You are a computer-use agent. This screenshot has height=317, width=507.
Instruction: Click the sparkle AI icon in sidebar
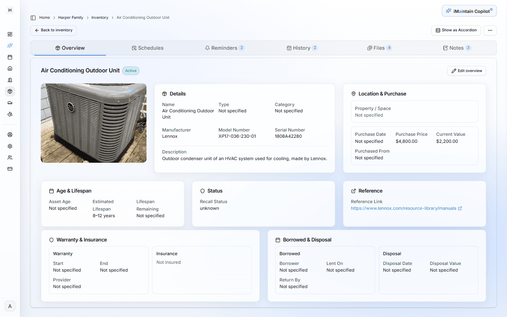[10, 45]
